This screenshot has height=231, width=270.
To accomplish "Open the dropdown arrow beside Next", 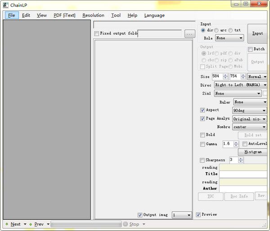I will (25, 224).
